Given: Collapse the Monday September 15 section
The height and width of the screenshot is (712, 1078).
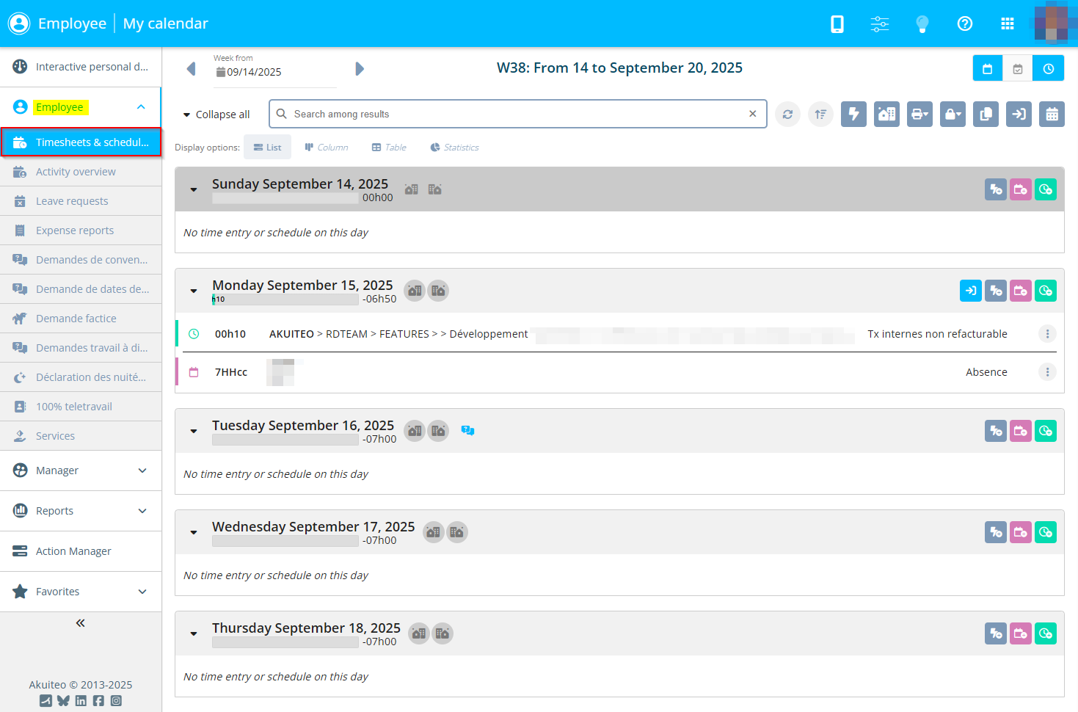Looking at the screenshot, I should 194,291.
